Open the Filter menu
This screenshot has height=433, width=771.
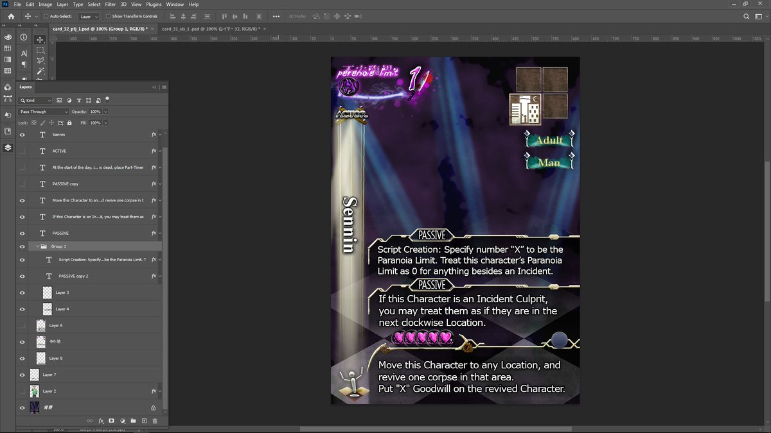(111, 4)
